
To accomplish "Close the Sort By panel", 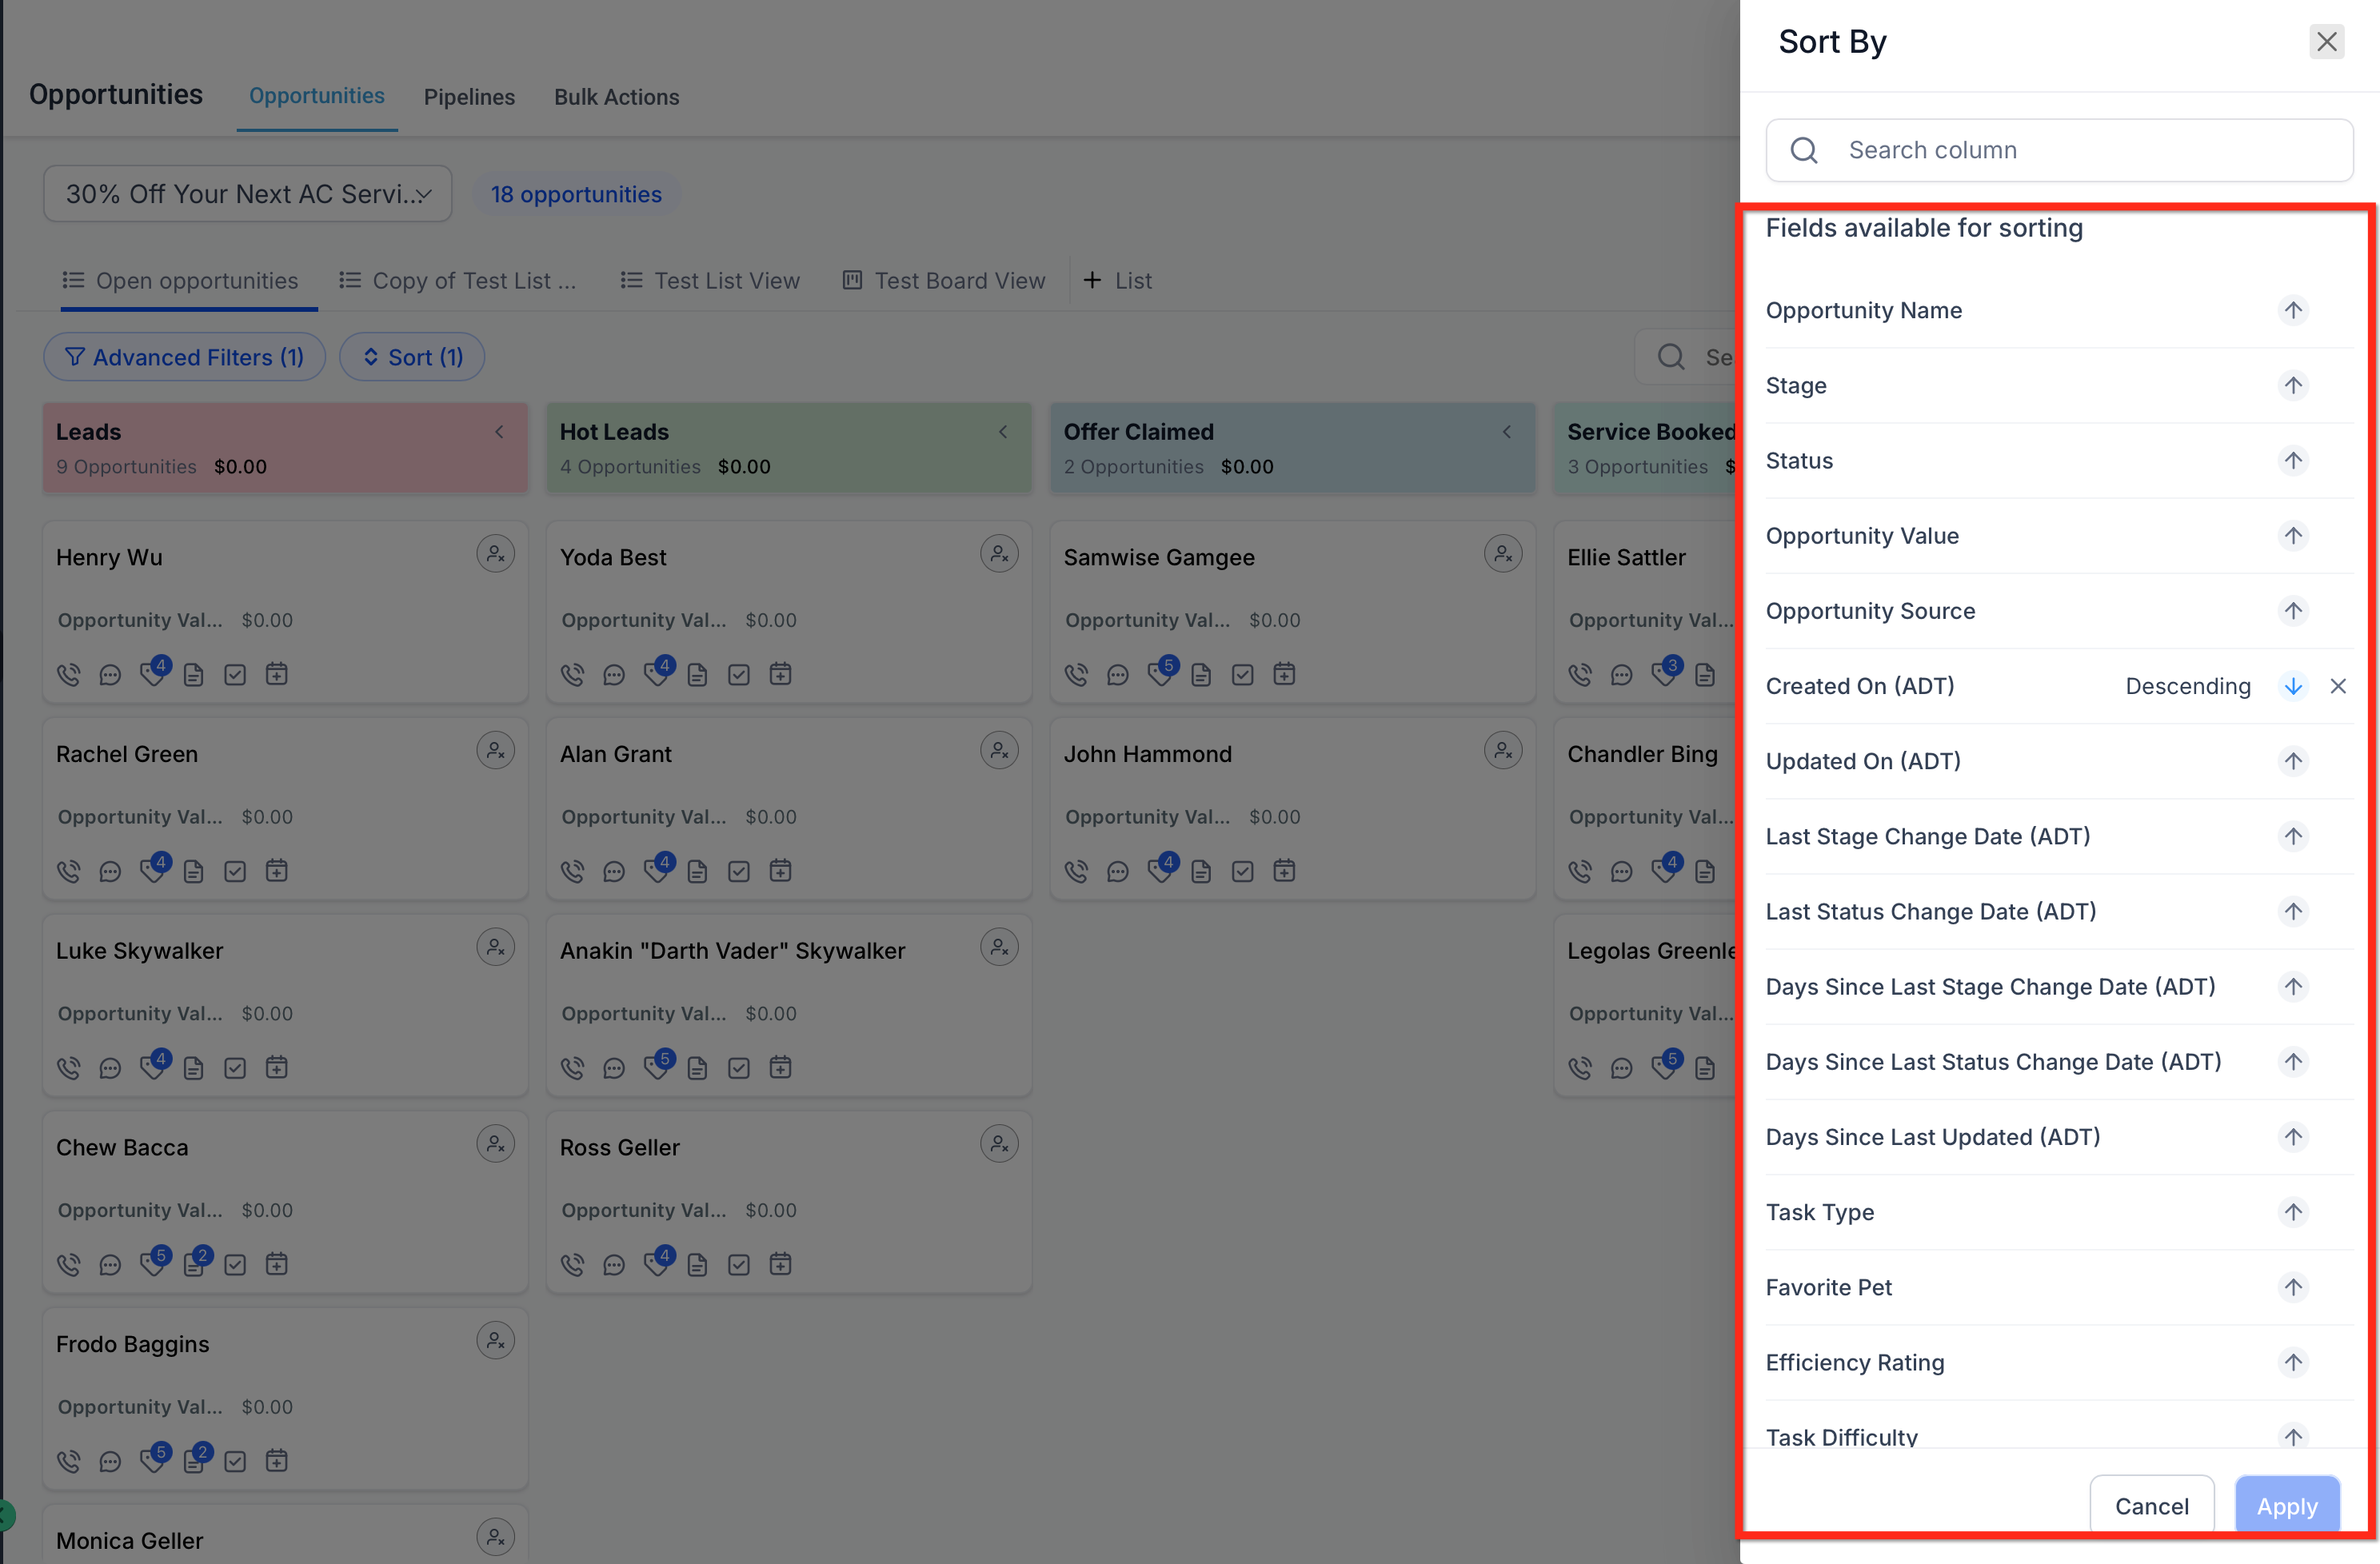I will pos(2326,42).
